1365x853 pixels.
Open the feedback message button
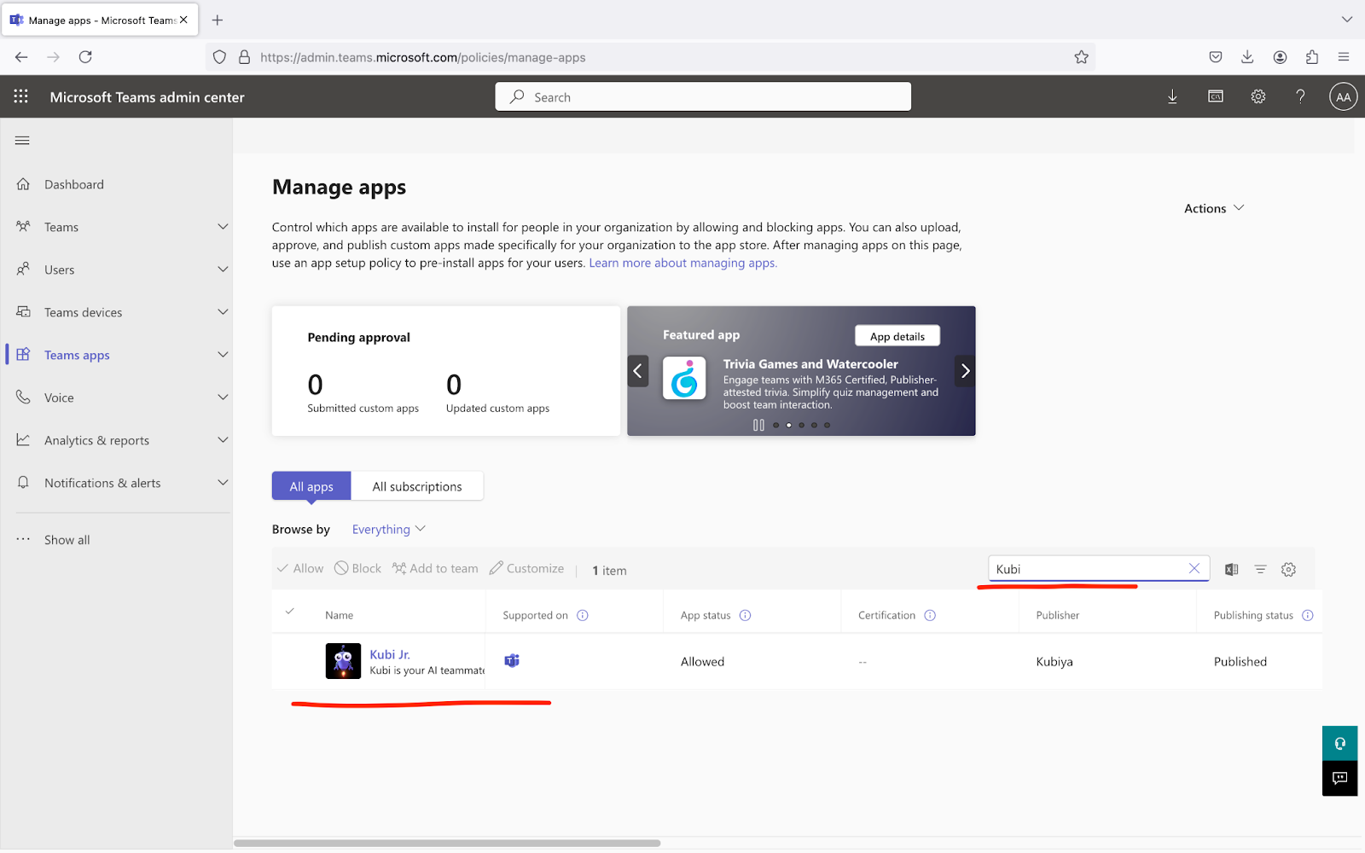coord(1339,778)
